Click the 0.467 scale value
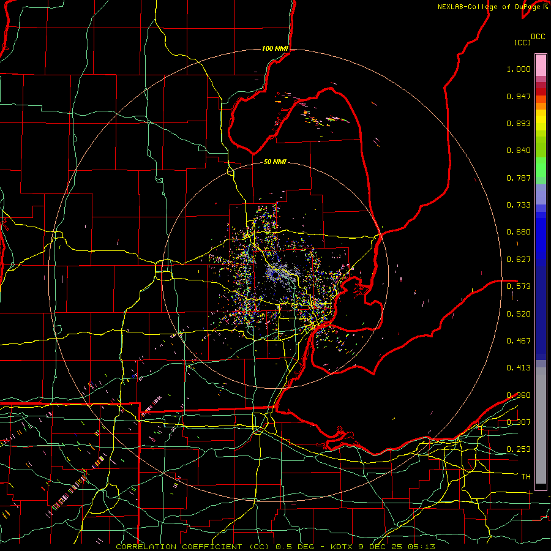This screenshot has height=551, width=551. click(x=519, y=341)
